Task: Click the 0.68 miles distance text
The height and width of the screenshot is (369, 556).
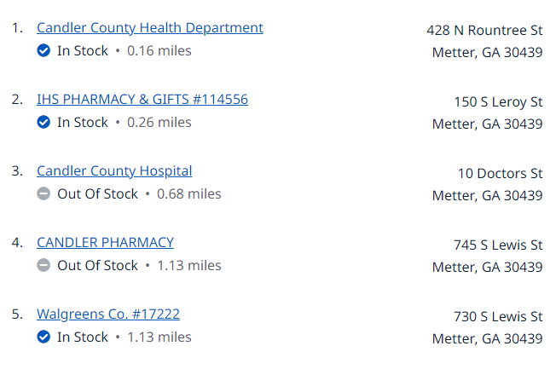Action: [x=189, y=194]
